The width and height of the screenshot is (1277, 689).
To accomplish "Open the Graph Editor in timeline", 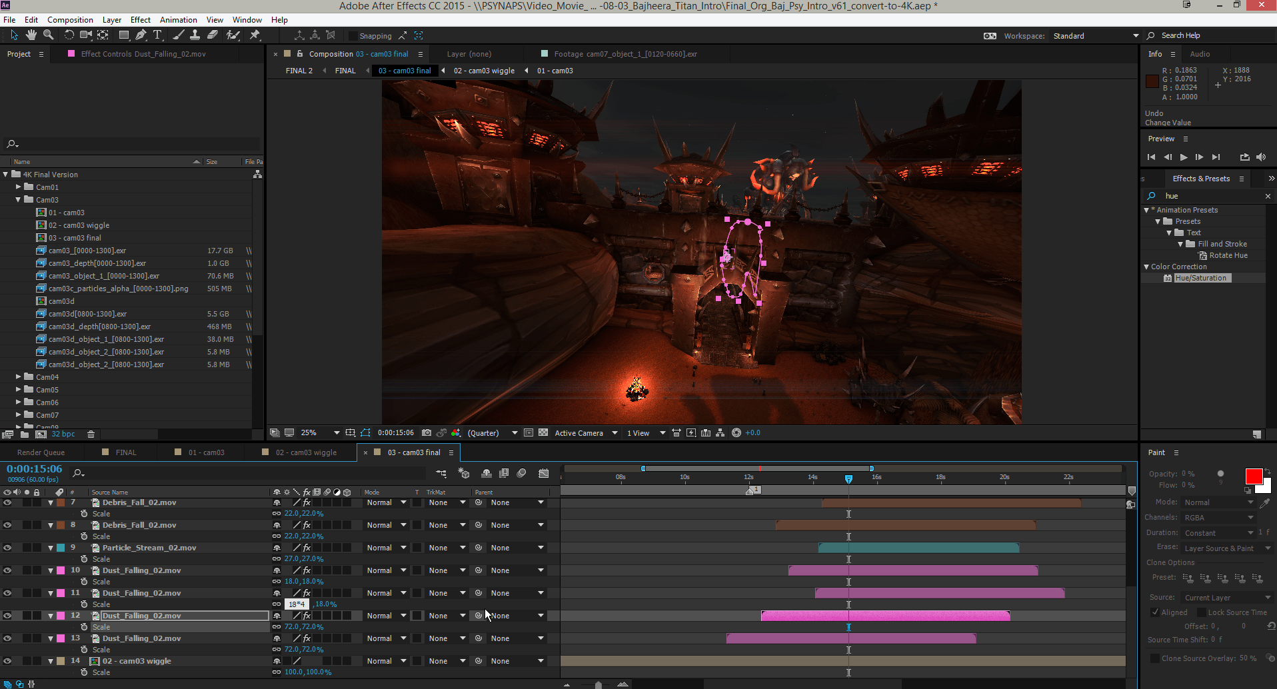I will tap(544, 473).
